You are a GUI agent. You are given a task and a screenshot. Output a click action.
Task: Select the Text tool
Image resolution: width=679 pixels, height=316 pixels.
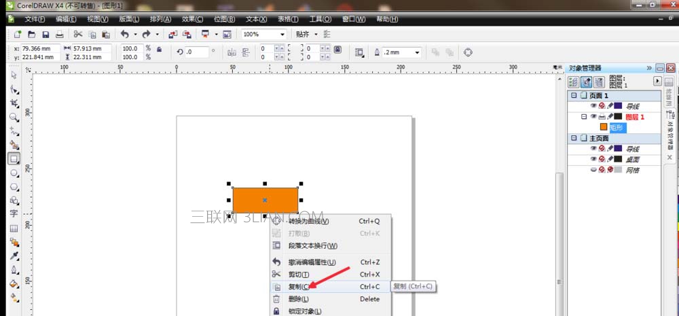[x=14, y=213]
